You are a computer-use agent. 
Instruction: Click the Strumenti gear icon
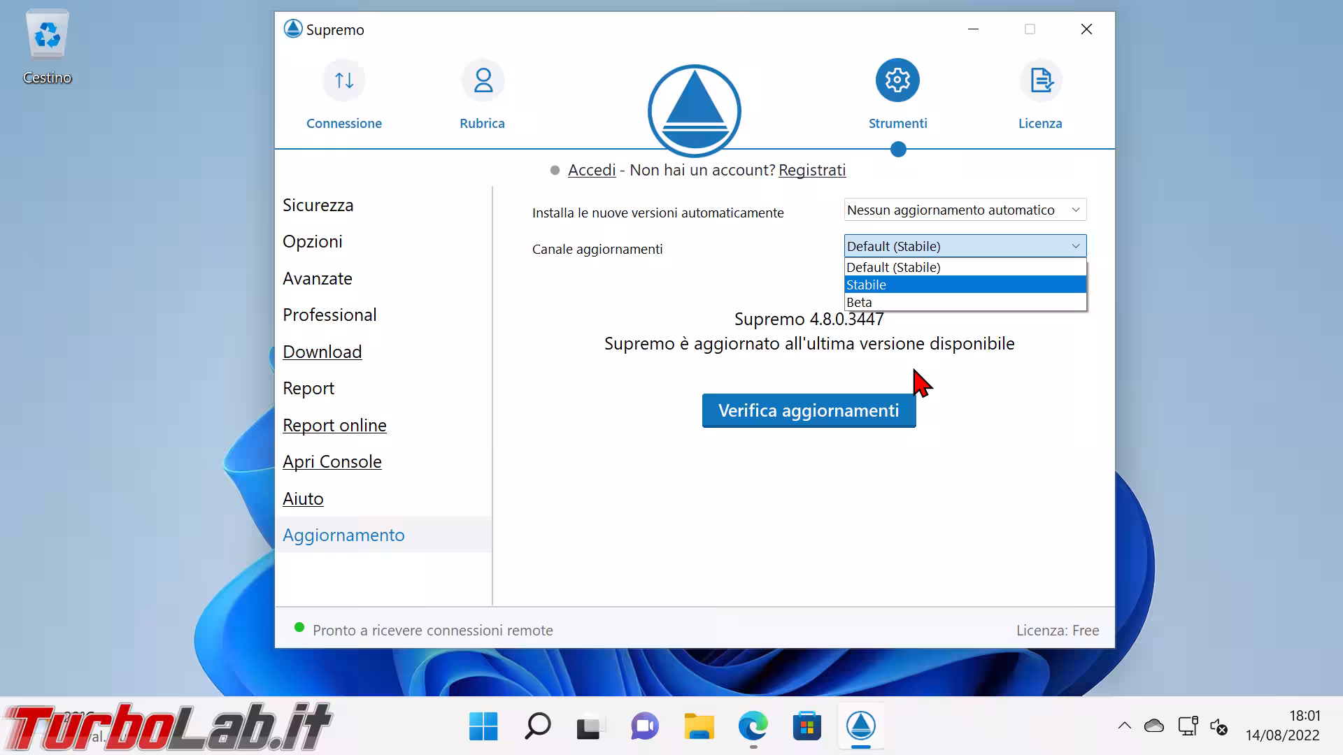[x=897, y=80]
